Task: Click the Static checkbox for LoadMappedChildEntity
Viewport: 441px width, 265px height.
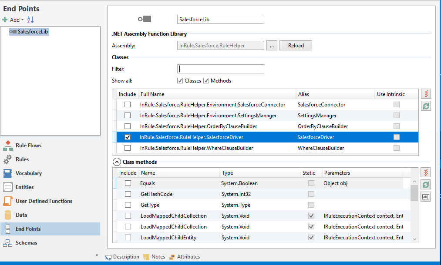Action: (311, 238)
